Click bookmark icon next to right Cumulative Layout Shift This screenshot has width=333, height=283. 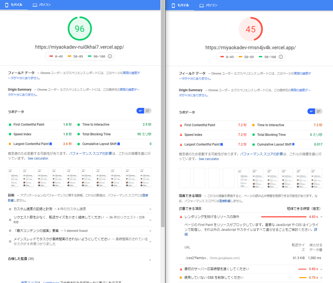(294, 145)
